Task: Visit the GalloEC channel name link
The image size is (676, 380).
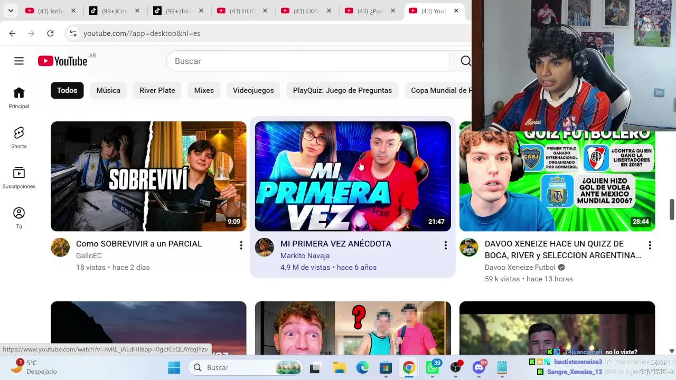Action: click(89, 256)
